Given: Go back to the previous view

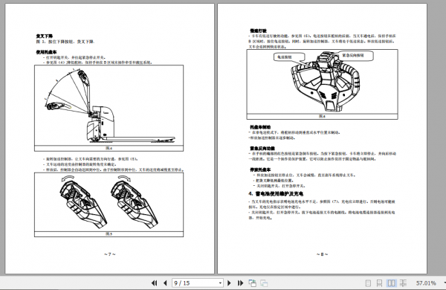Looking at the screenshot, I should tap(252, 283).
